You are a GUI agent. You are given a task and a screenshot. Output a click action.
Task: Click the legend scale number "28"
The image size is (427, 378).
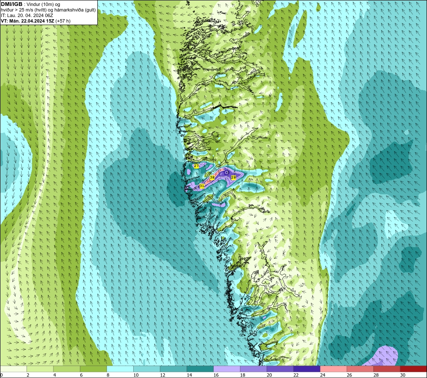coord(376,375)
